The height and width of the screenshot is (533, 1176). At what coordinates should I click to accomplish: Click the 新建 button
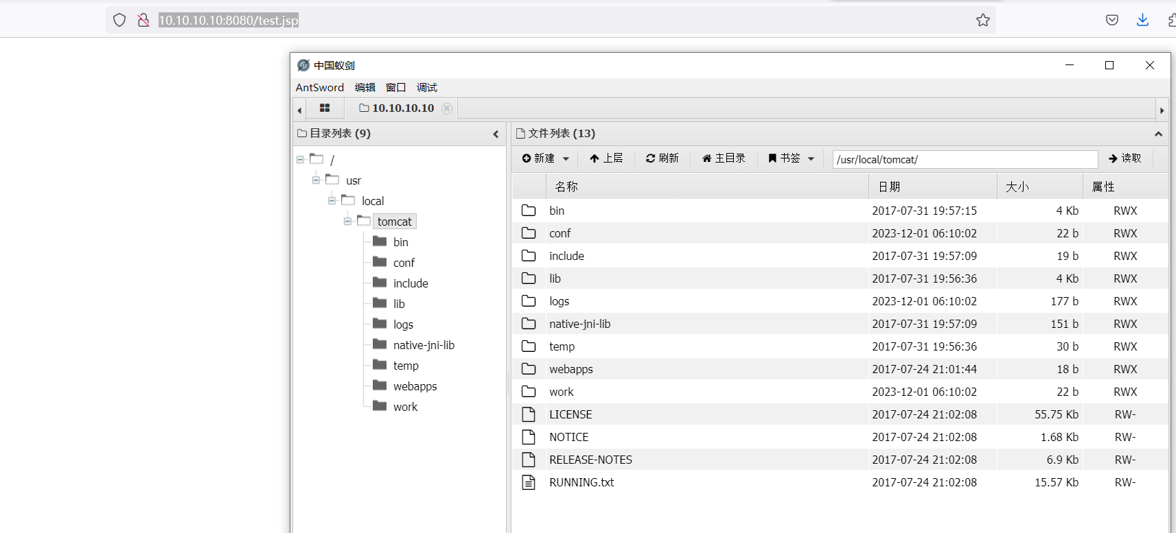tap(538, 158)
